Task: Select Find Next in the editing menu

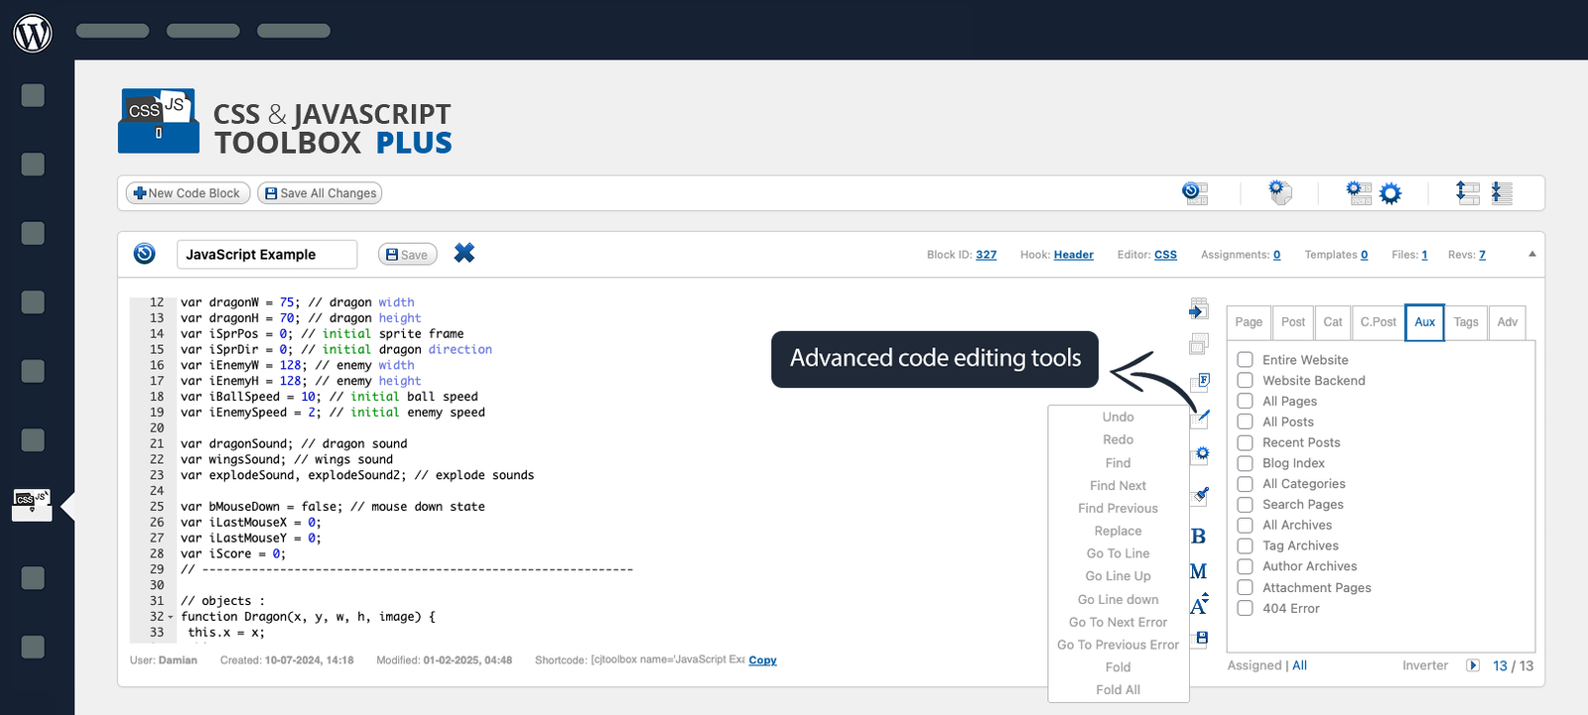Action: [1118, 485]
